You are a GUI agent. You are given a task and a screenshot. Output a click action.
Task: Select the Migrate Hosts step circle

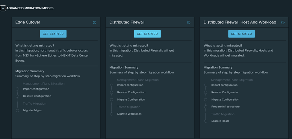point(205,121)
